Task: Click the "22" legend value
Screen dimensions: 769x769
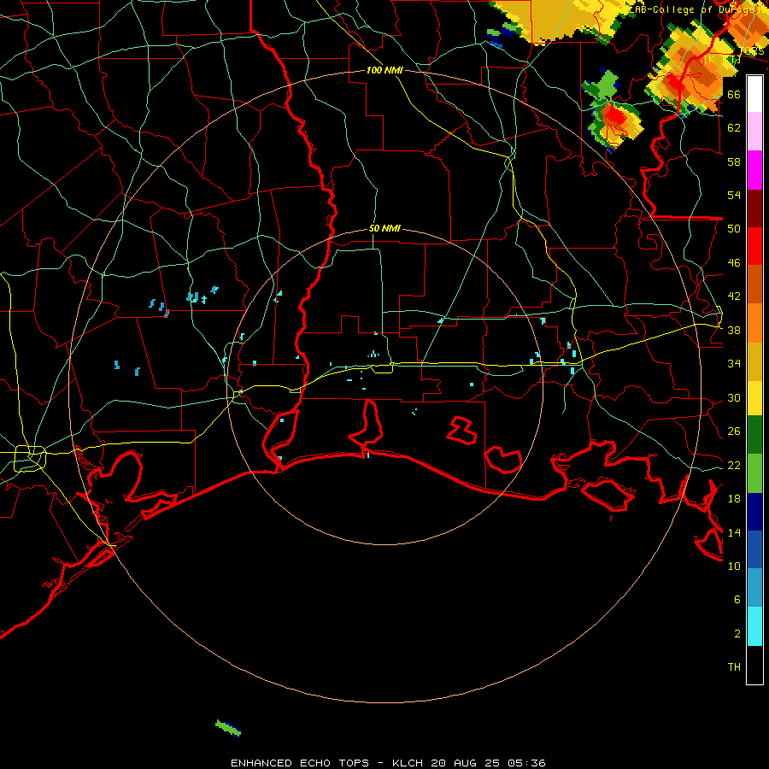Action: pyautogui.click(x=734, y=465)
